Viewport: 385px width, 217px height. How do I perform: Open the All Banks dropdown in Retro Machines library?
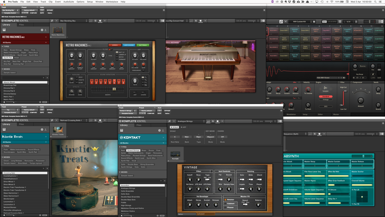click(x=24, y=42)
